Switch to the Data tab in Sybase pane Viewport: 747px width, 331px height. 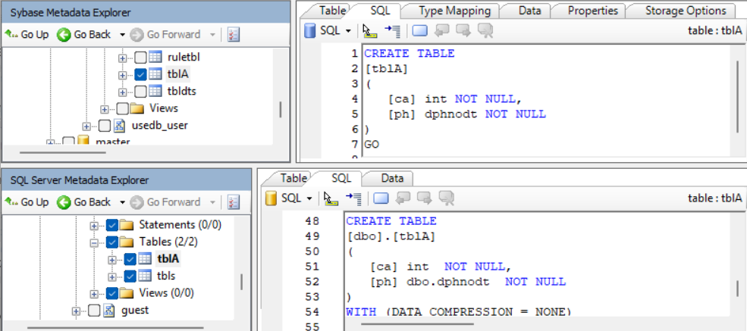tap(530, 11)
